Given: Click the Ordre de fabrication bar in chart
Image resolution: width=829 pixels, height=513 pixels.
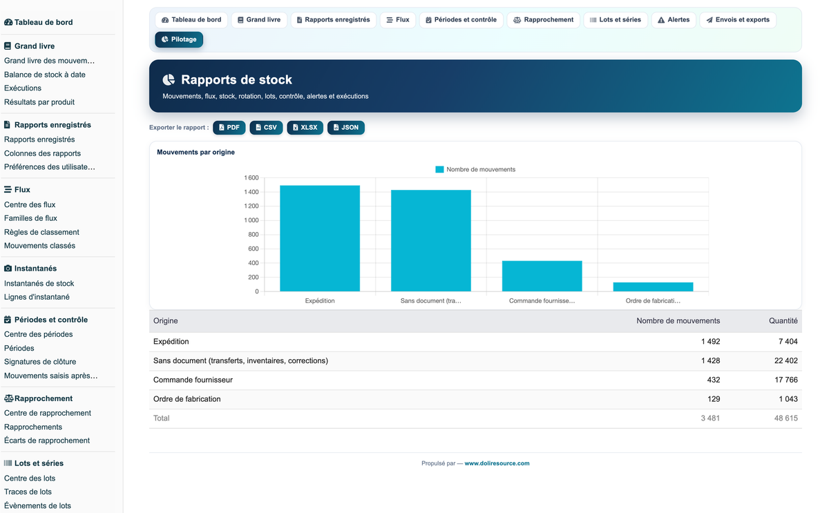Looking at the screenshot, I should click(653, 287).
